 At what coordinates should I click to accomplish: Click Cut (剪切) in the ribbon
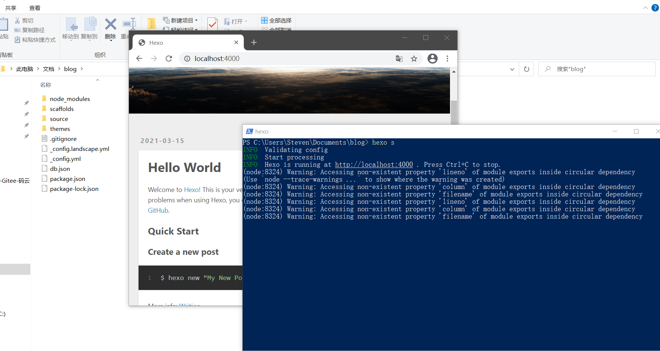(24, 21)
